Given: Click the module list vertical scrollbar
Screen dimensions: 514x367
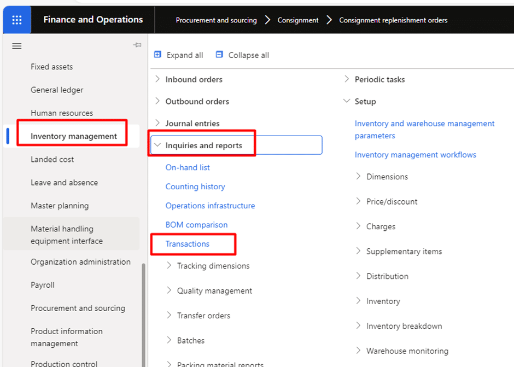Looking at the screenshot, I should [143, 315].
